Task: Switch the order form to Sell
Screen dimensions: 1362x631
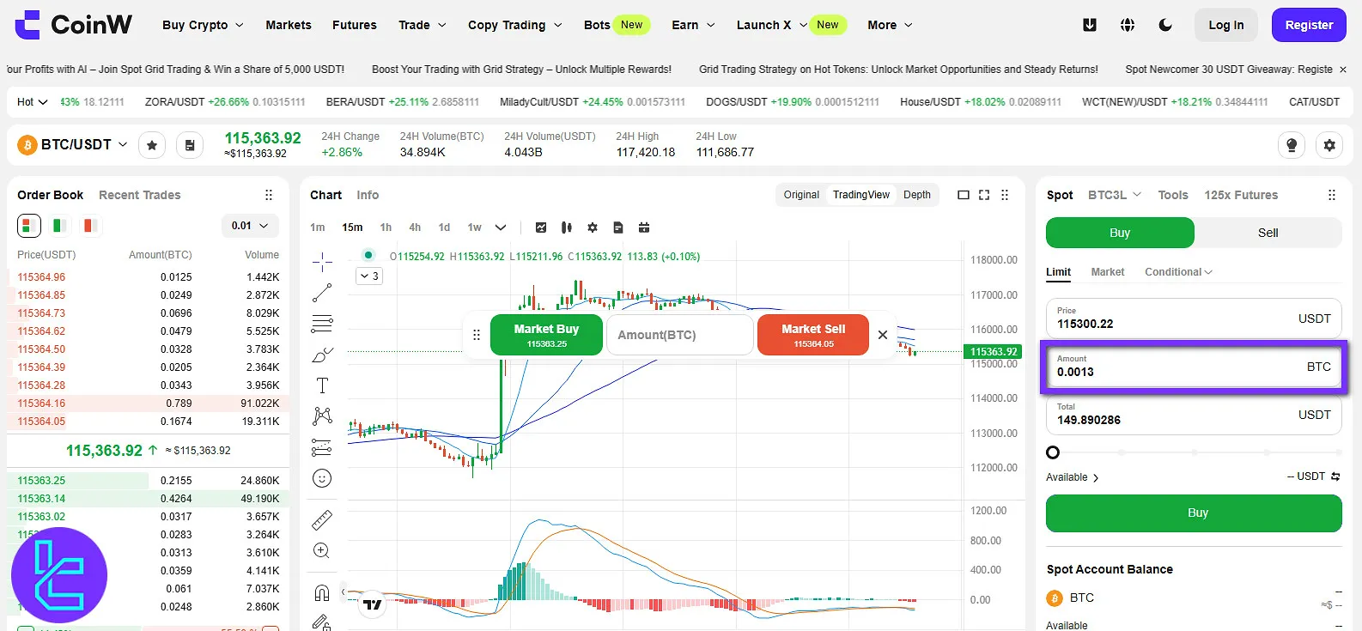Action: 1268,233
